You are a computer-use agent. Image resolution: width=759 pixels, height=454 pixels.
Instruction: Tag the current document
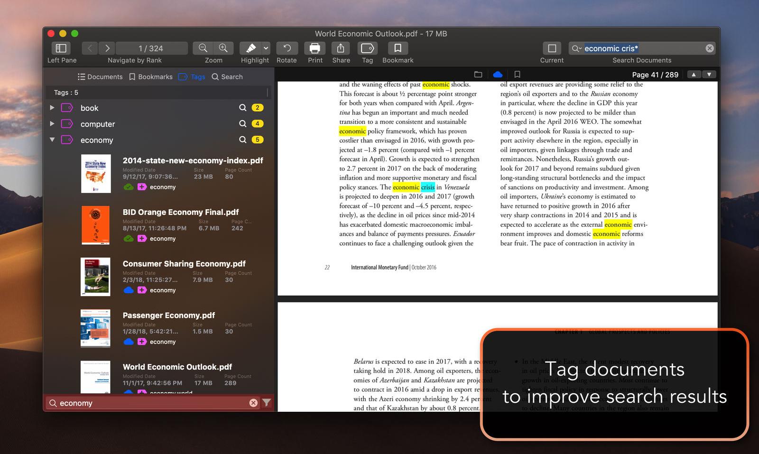368,48
